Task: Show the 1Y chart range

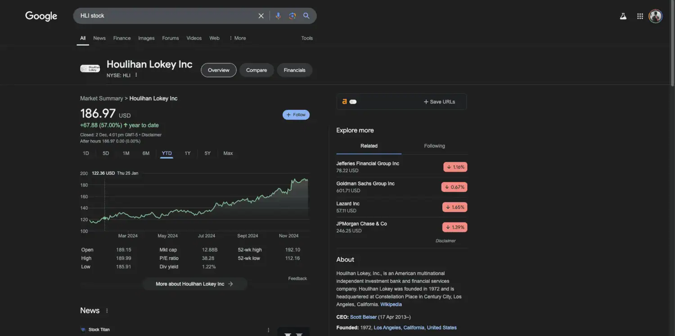Action: coord(188,154)
